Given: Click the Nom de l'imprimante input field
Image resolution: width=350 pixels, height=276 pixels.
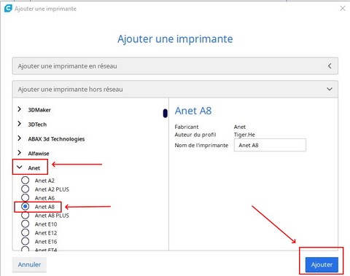Looking at the screenshot, I should click(270, 145).
